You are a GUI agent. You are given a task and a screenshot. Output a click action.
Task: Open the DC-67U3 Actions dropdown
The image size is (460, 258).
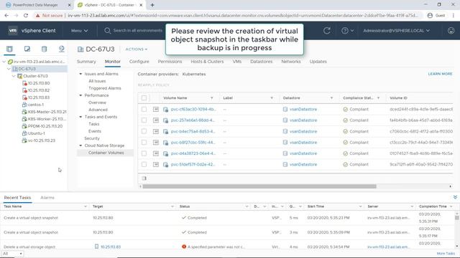(x=137, y=49)
